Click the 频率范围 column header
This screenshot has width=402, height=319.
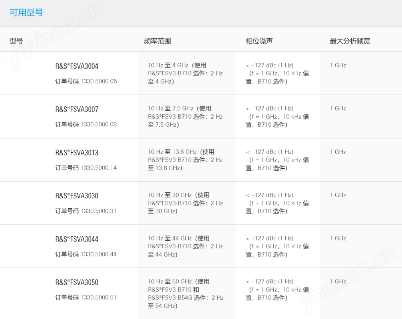pos(157,41)
